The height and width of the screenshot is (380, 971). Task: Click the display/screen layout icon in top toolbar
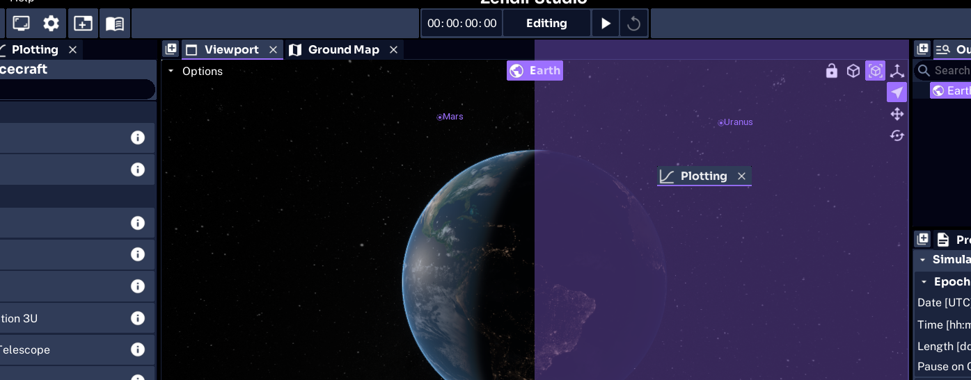(22, 24)
